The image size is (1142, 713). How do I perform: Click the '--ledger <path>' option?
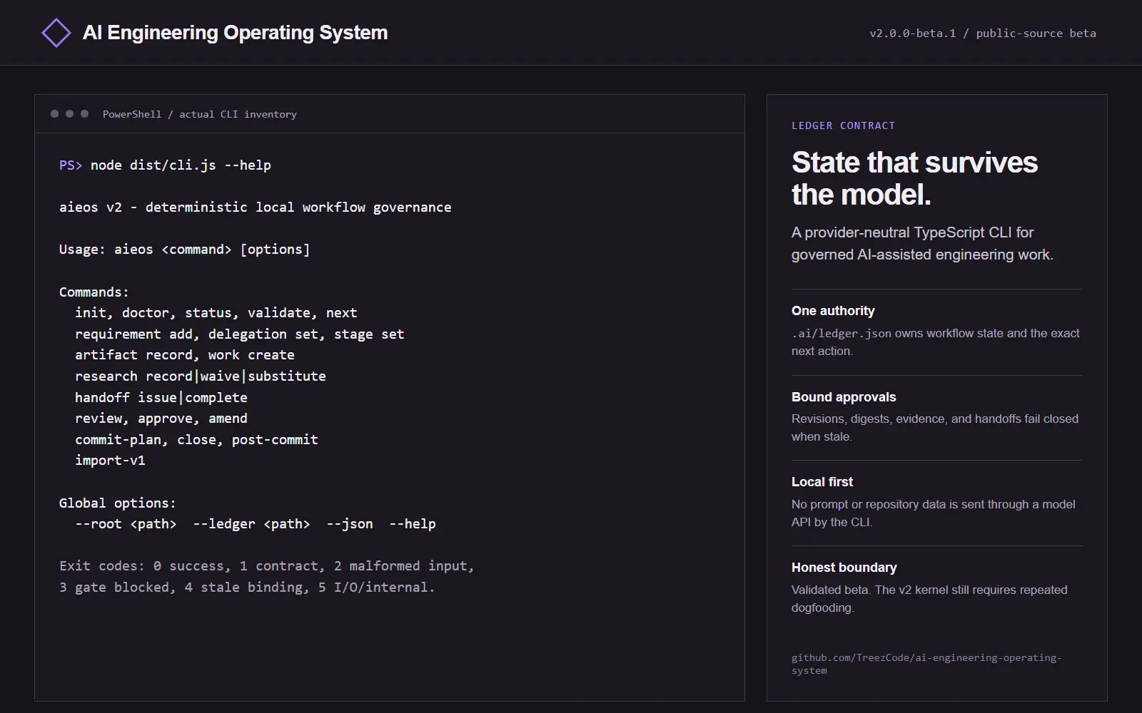[251, 524]
